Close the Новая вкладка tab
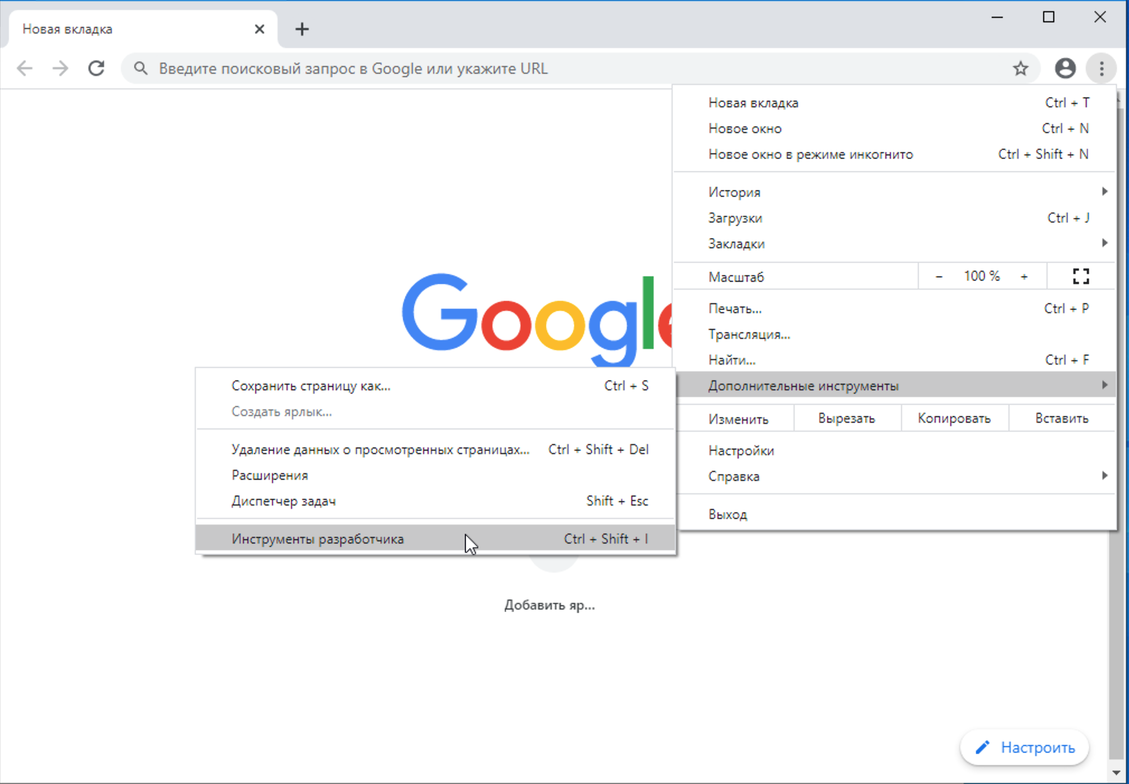Viewport: 1129px width, 784px height. click(x=259, y=29)
